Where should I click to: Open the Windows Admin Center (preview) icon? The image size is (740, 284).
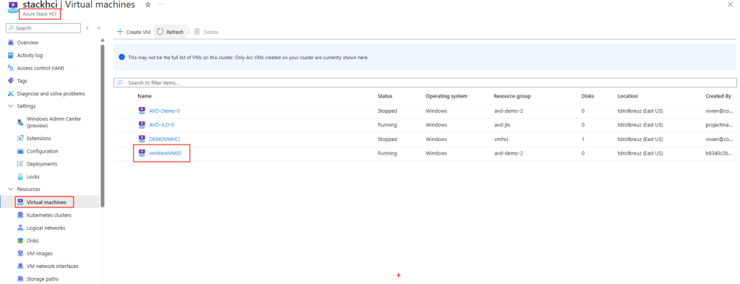click(20, 122)
